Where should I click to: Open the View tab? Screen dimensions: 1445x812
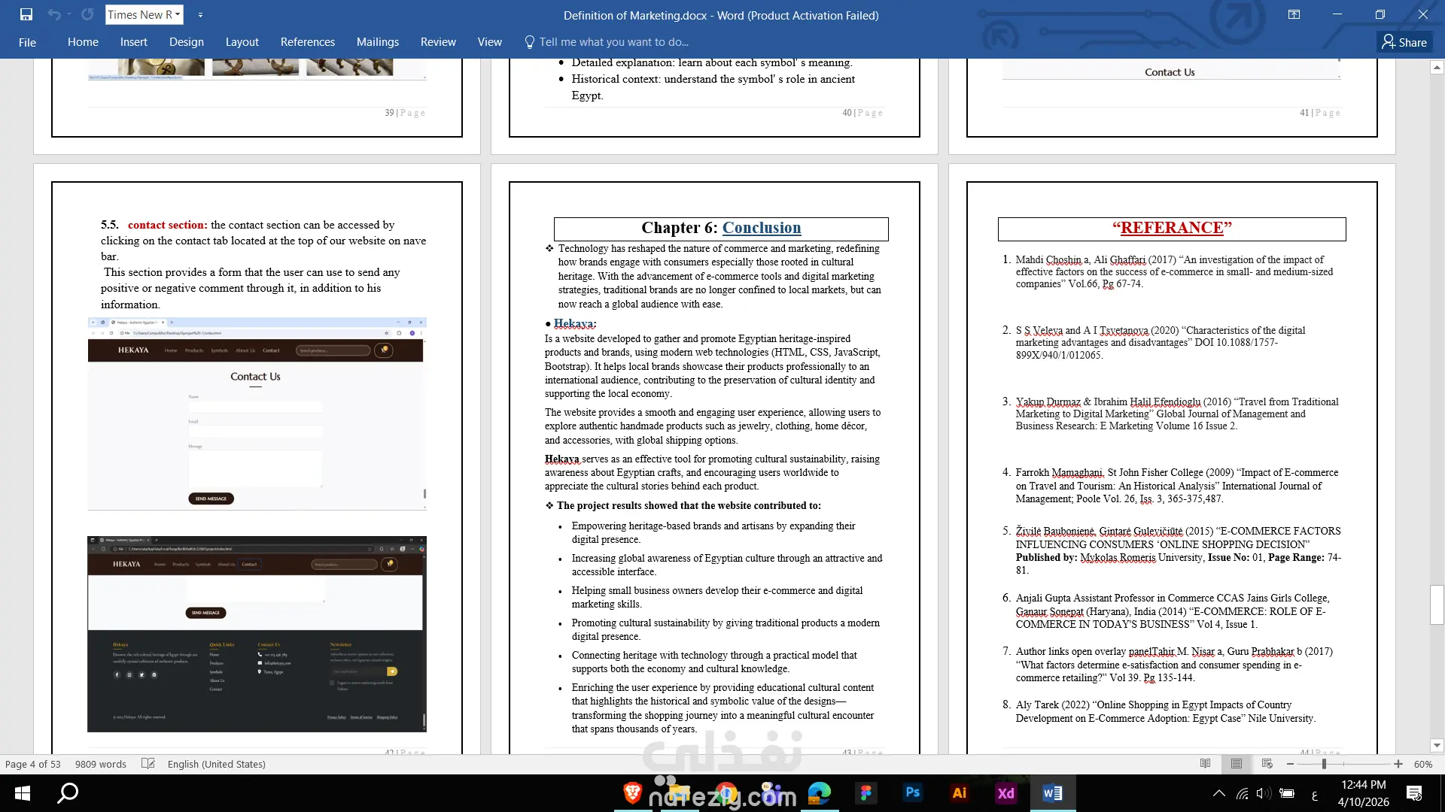489,42
